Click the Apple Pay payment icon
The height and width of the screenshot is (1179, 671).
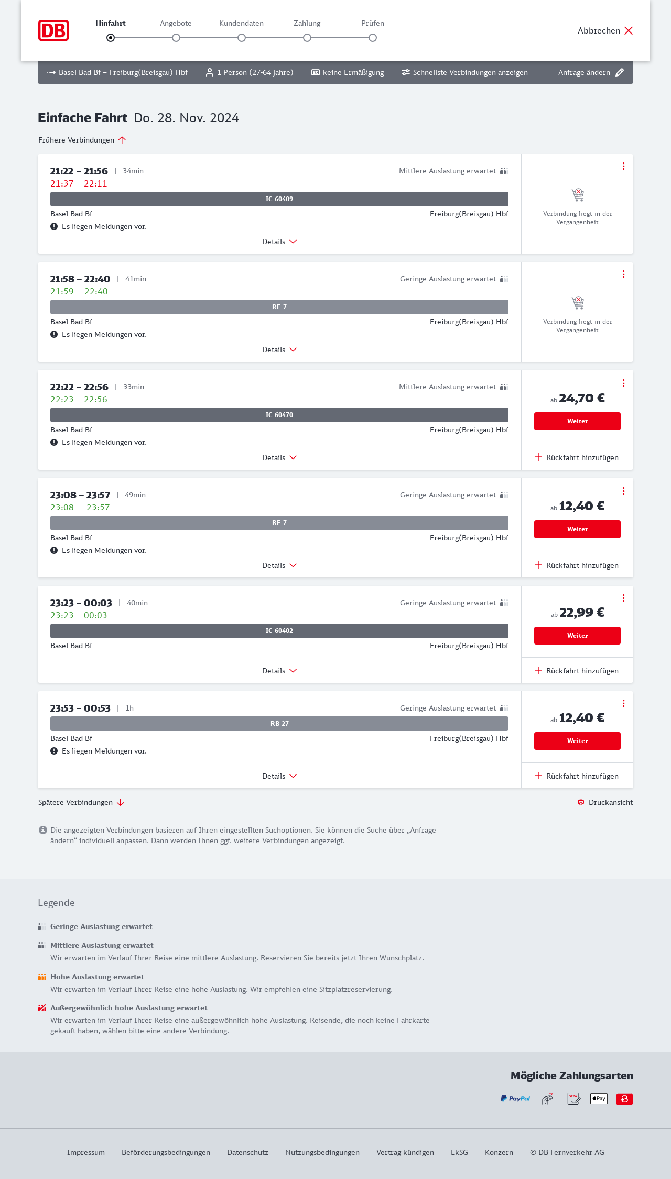(599, 1098)
